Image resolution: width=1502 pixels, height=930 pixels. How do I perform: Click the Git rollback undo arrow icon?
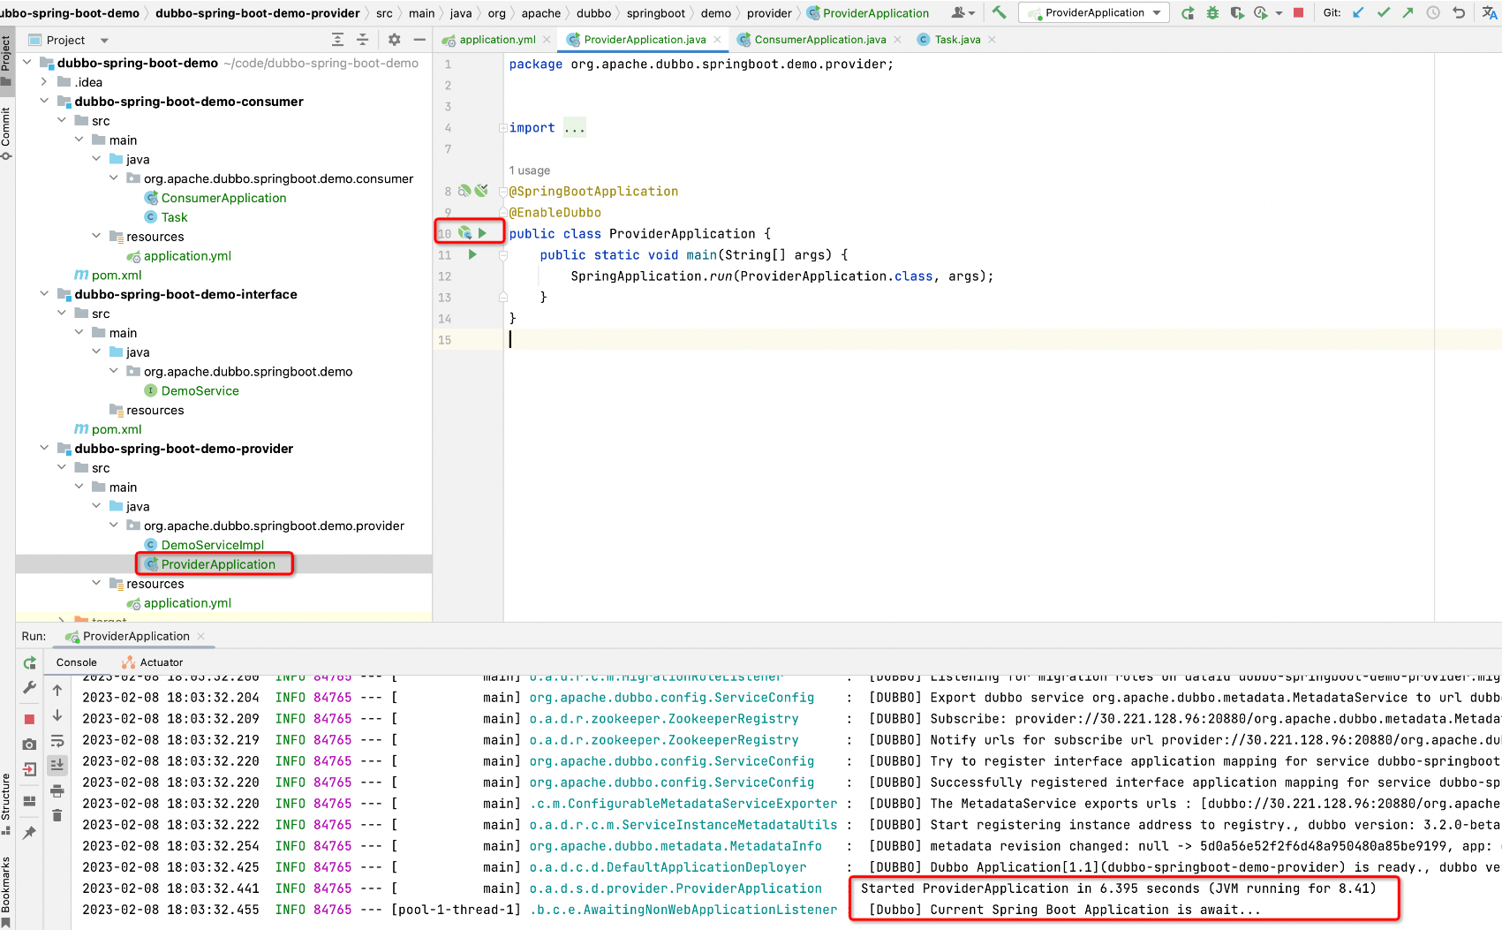pos(1459,13)
